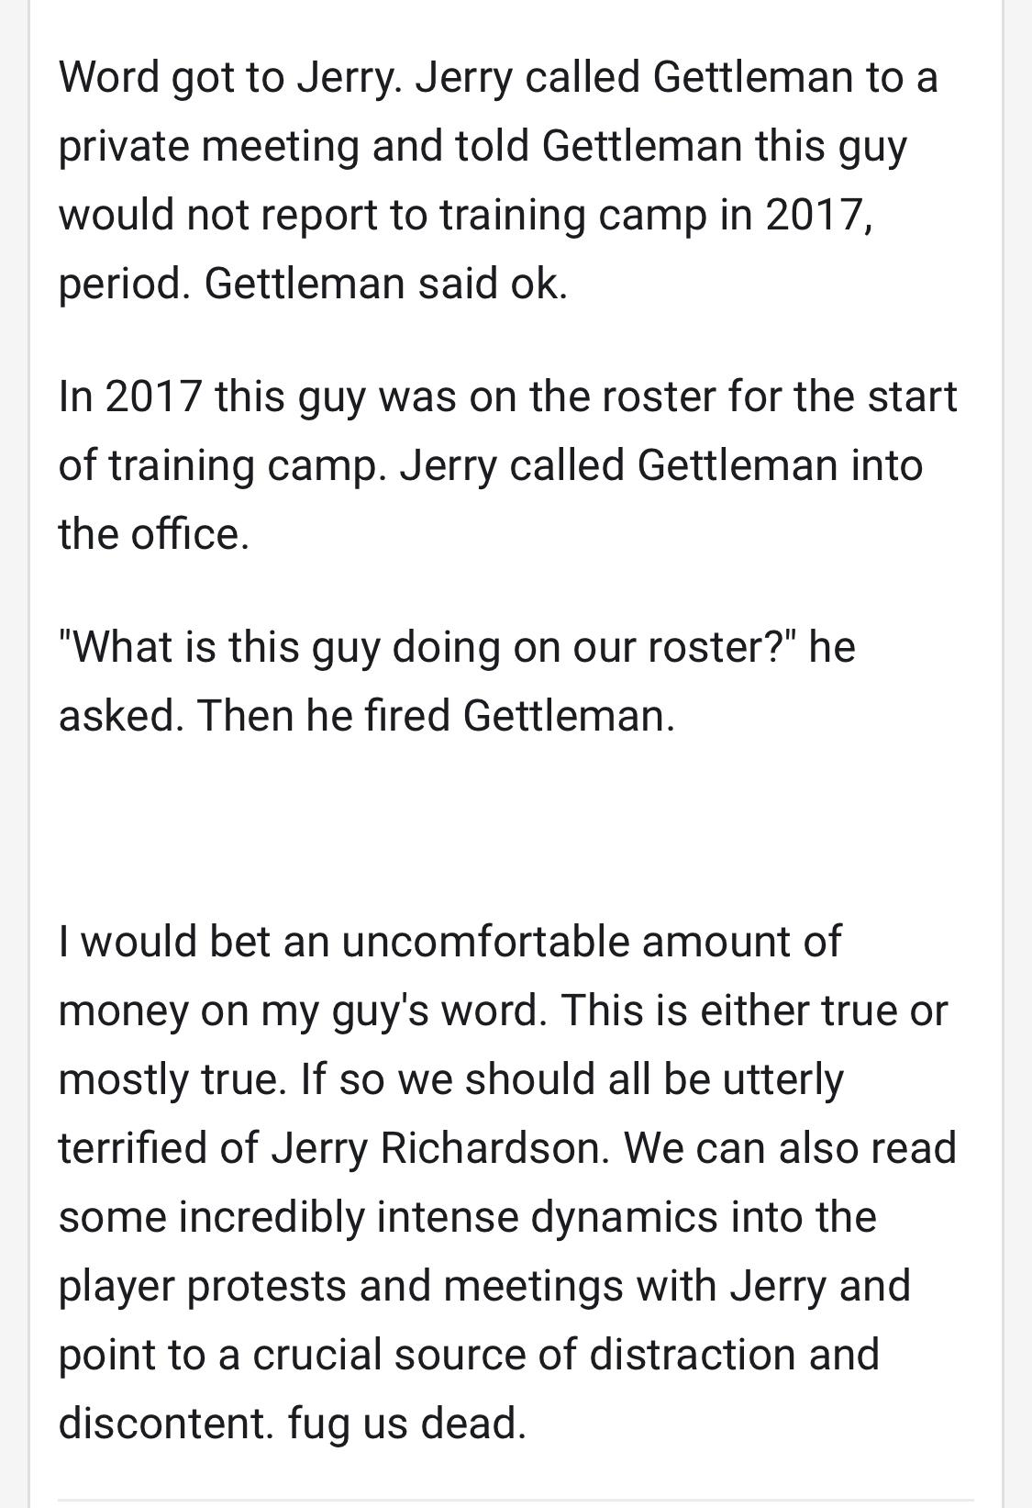Click the paragraph starting "In 2017 this guy"
The image size is (1032, 1508).
(x=507, y=464)
